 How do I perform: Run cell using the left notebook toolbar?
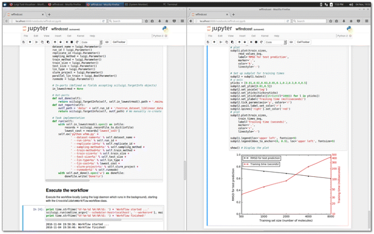click(x=67, y=42)
